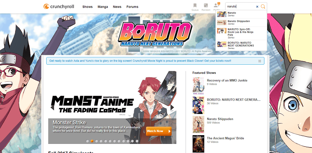
Task: Choose BORUTO: NARUTO NEXT GENERATIONS search suggestion
Action: (x=241, y=45)
